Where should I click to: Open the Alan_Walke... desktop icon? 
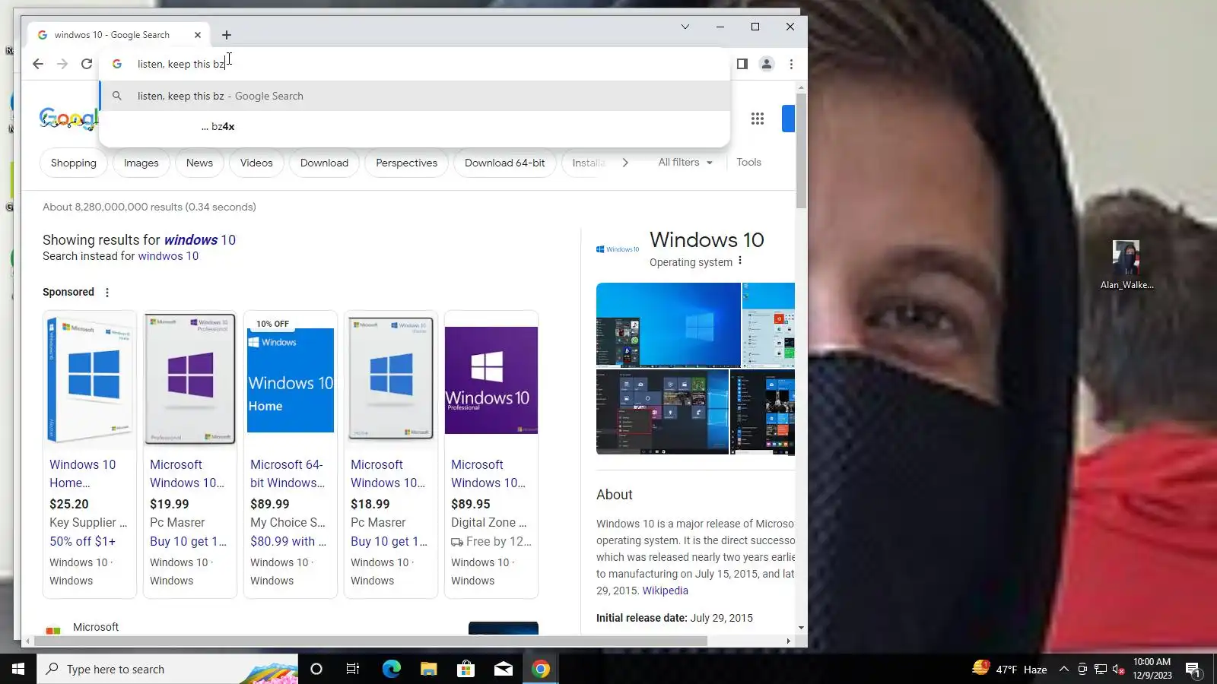(x=1126, y=265)
